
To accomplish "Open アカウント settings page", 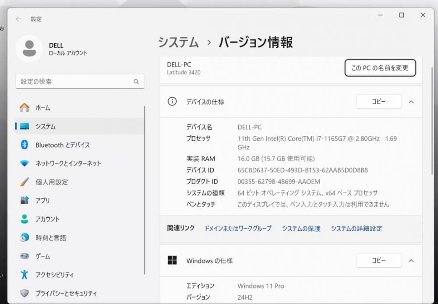I will pos(80,219).
